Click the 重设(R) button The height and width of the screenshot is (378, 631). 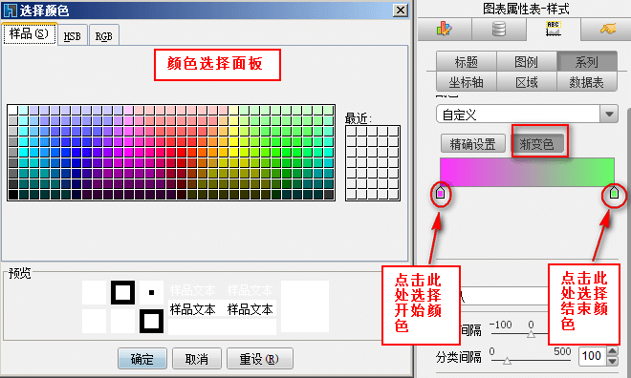[259, 358]
